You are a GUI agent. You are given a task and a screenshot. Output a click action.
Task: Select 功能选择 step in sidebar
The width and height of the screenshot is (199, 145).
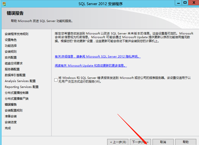click(11, 46)
